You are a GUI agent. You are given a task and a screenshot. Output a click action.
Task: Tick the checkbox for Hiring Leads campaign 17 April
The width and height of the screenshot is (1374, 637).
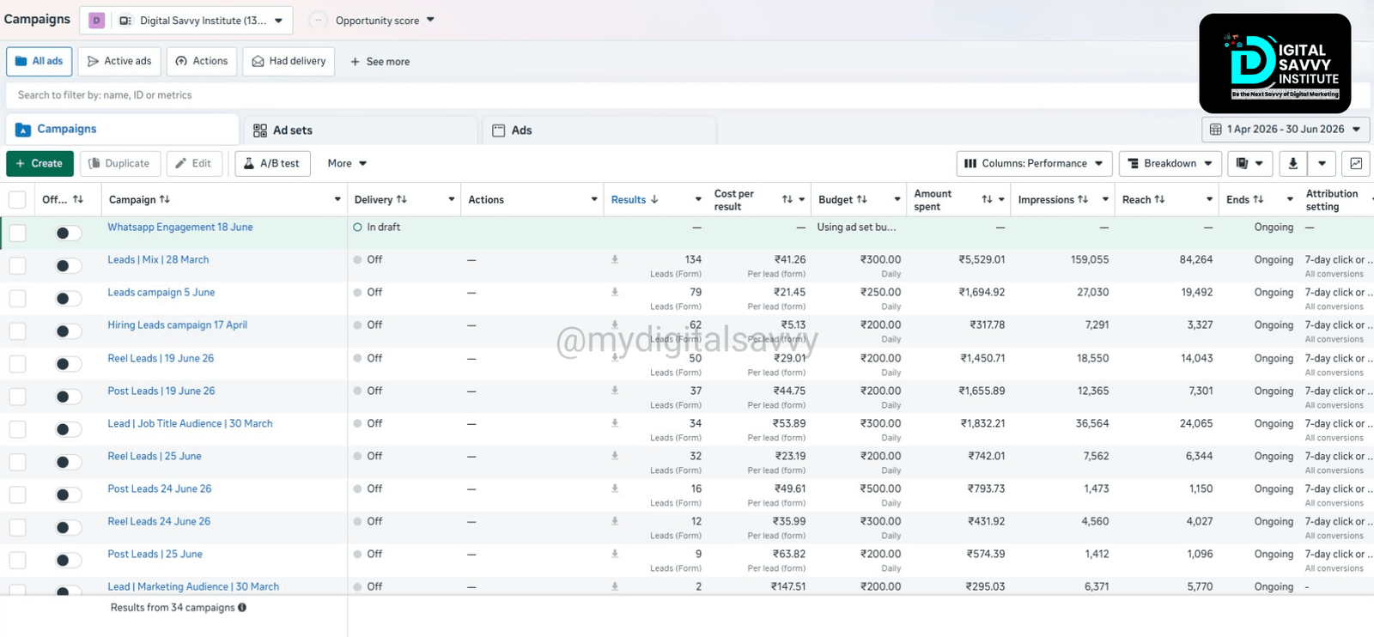click(x=17, y=331)
